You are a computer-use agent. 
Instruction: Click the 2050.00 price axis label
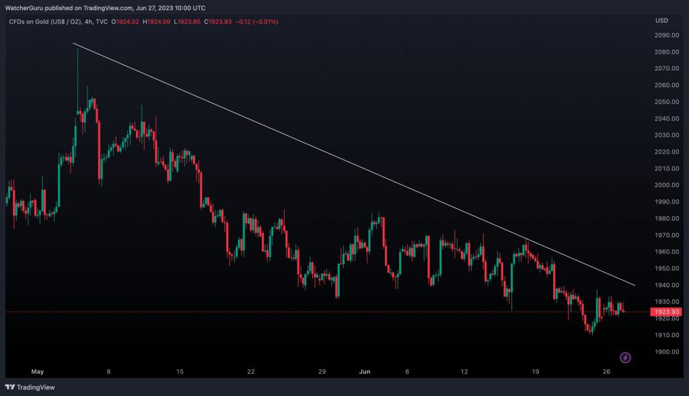pos(667,102)
